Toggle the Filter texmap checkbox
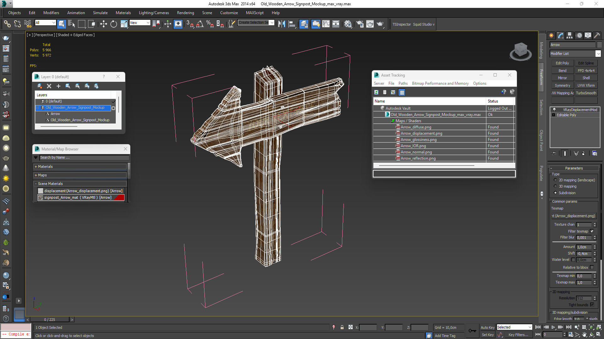This screenshot has height=339, width=604. point(592,231)
